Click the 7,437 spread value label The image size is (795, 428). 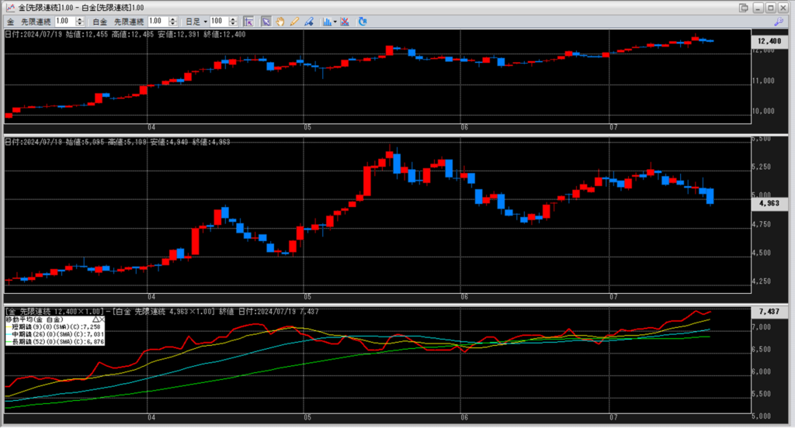pos(769,312)
